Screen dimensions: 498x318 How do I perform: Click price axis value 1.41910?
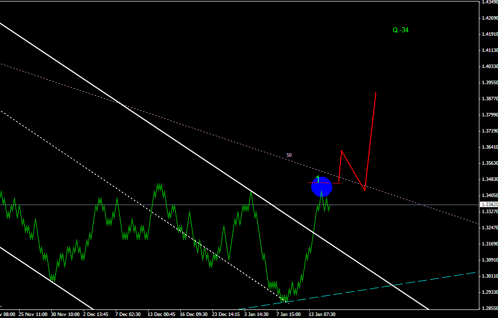pos(489,34)
